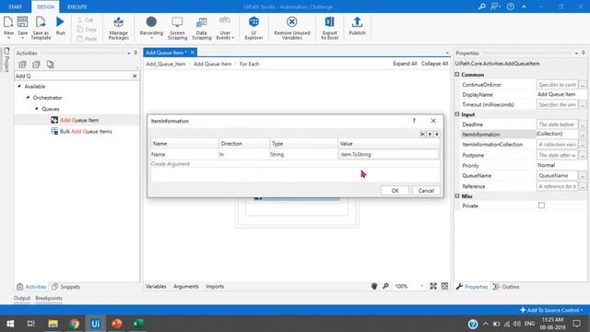The image size is (590, 332).
Task: Open the Outline panel tab
Action: pyautogui.click(x=506, y=287)
